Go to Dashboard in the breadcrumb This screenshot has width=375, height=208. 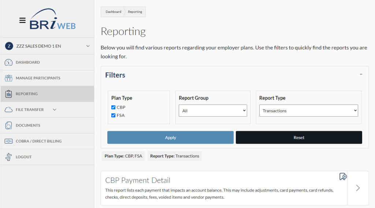pyautogui.click(x=113, y=12)
